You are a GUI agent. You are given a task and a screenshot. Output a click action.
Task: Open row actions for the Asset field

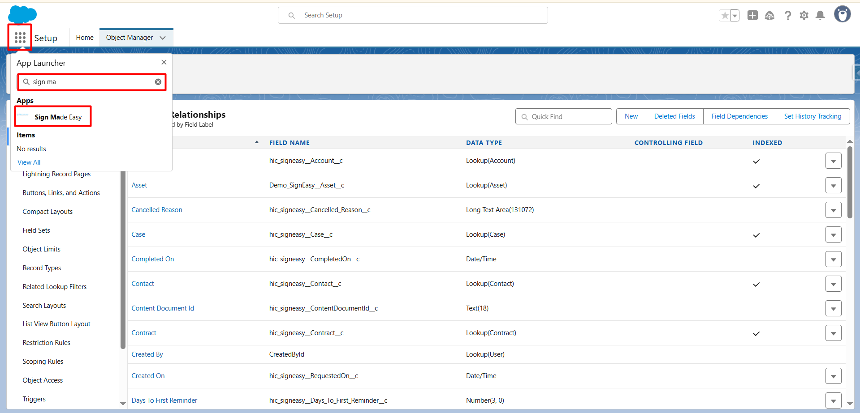pyautogui.click(x=833, y=186)
